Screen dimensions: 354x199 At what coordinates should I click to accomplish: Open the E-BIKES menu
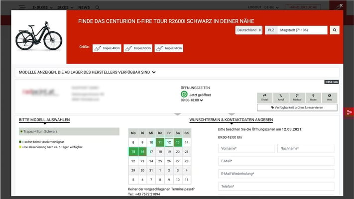click(42, 7)
